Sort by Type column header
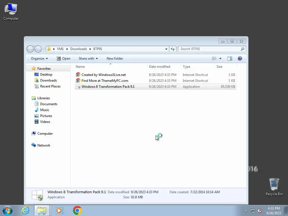This screenshot has width=288, height=216. (x=198, y=67)
